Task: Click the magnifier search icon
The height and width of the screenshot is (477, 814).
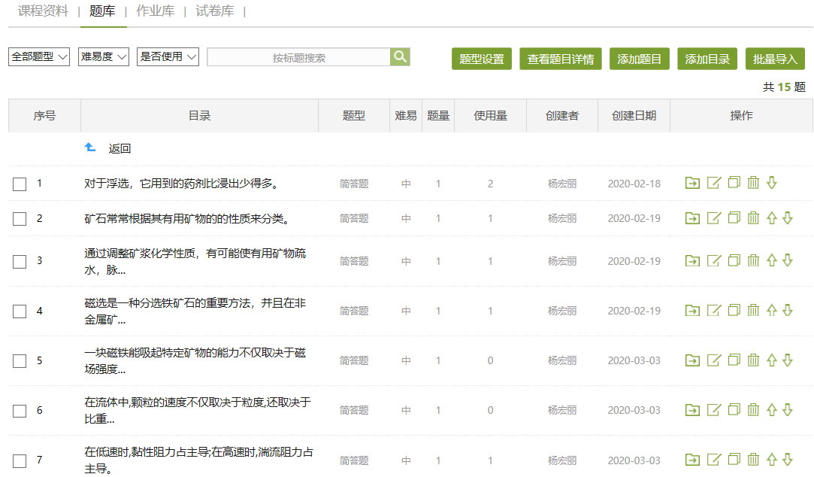Action: 400,57
